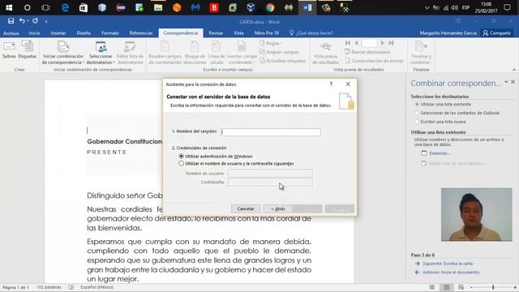Click the Atrás button in the wizard
This screenshot has width=519, height=292.
coord(277,208)
